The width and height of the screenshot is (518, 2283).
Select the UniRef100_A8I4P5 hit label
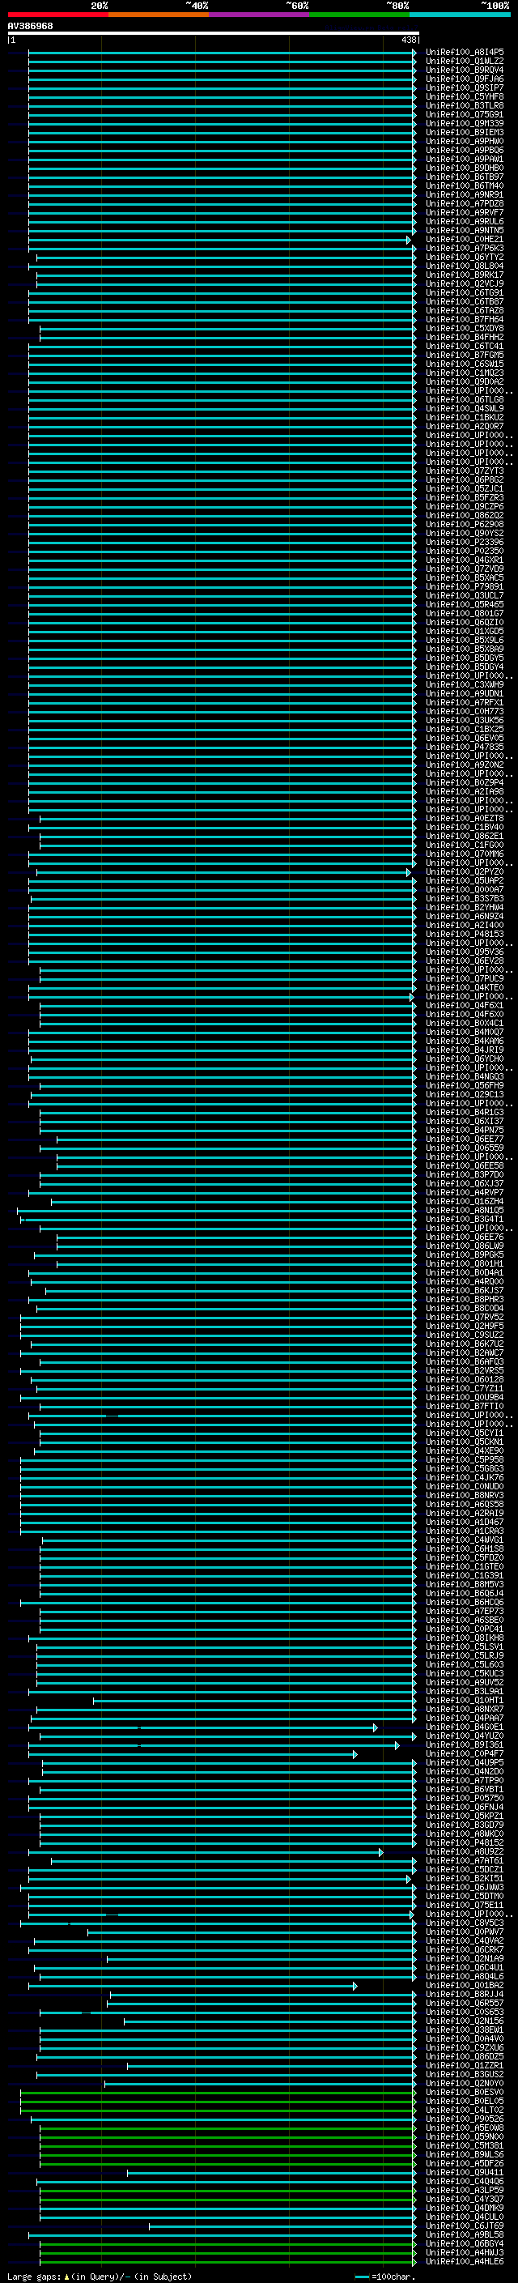point(464,53)
